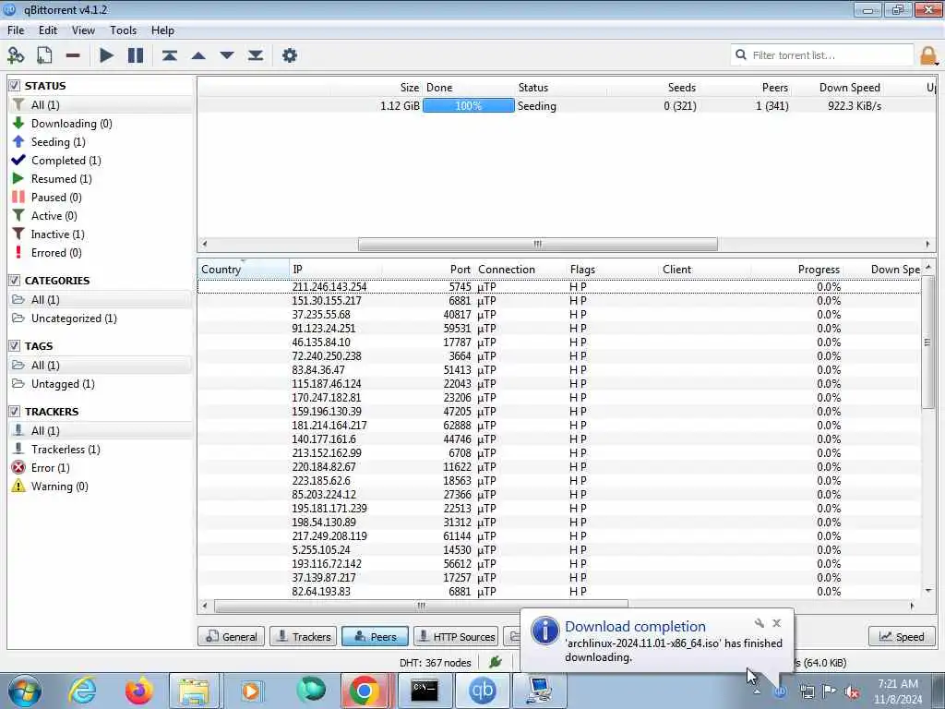Open Options via the gear icon
945x709 pixels.
290,55
